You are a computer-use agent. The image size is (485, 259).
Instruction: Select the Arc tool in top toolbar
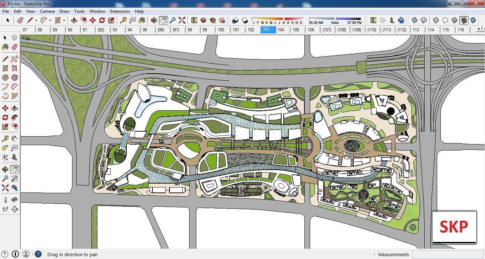tap(44, 20)
